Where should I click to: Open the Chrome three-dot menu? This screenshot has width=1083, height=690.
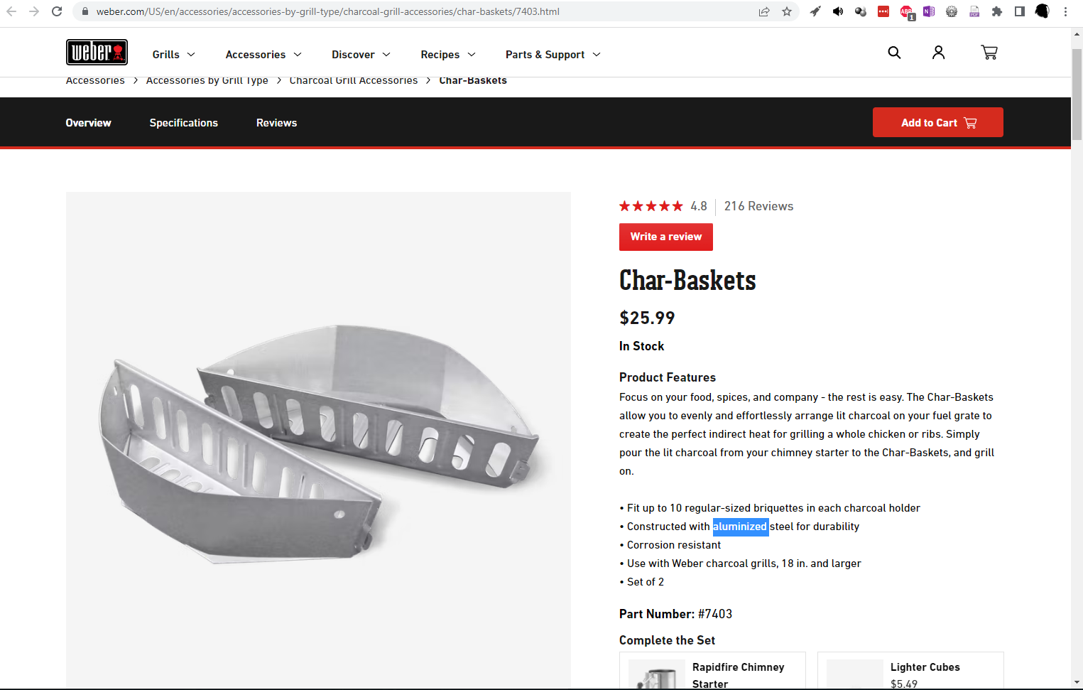click(1065, 11)
